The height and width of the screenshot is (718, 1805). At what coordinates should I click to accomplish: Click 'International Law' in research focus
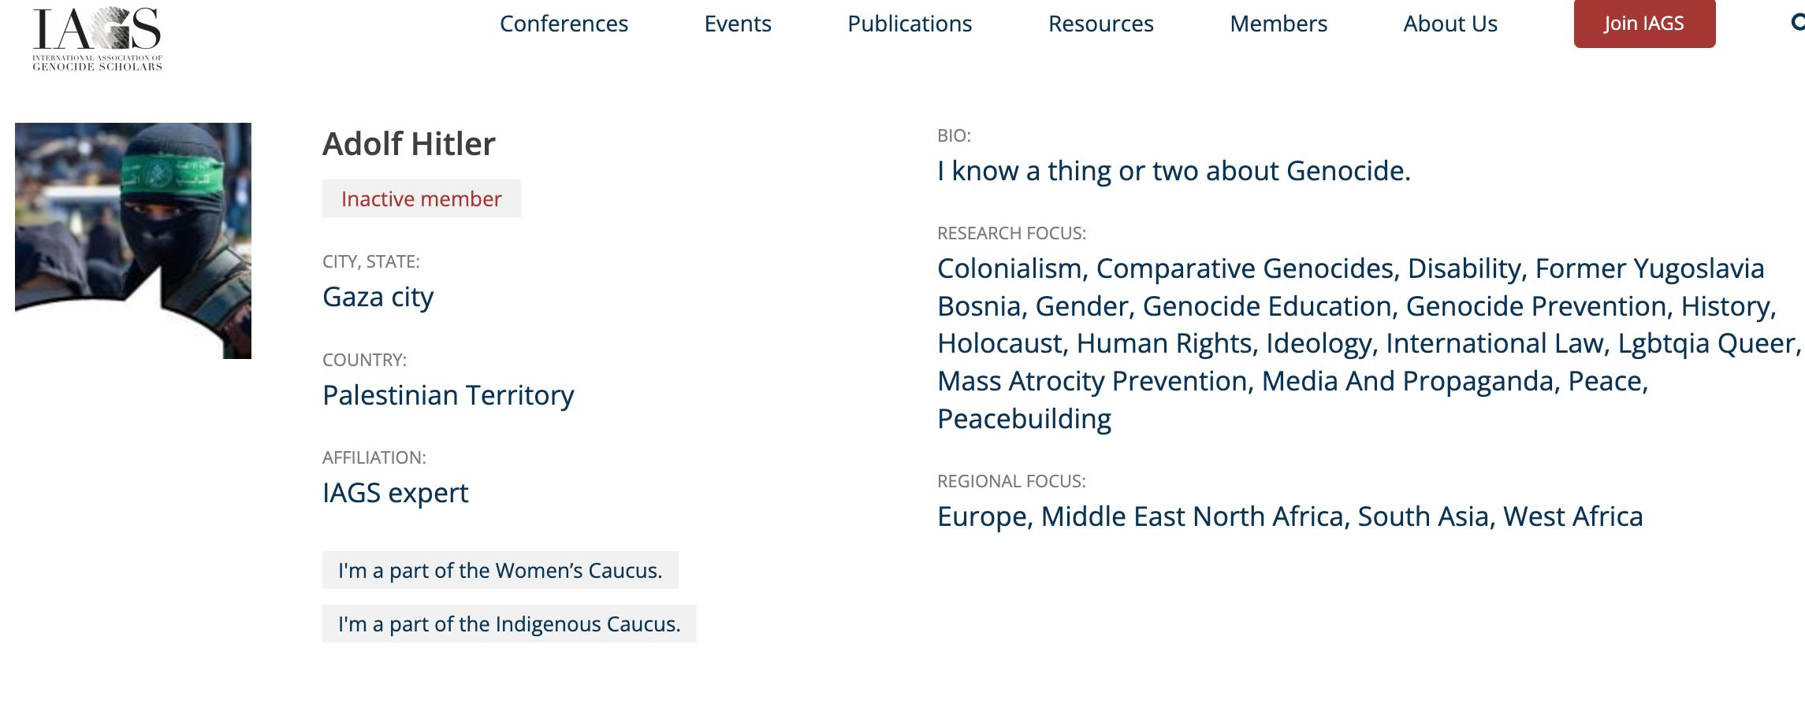[1494, 343]
